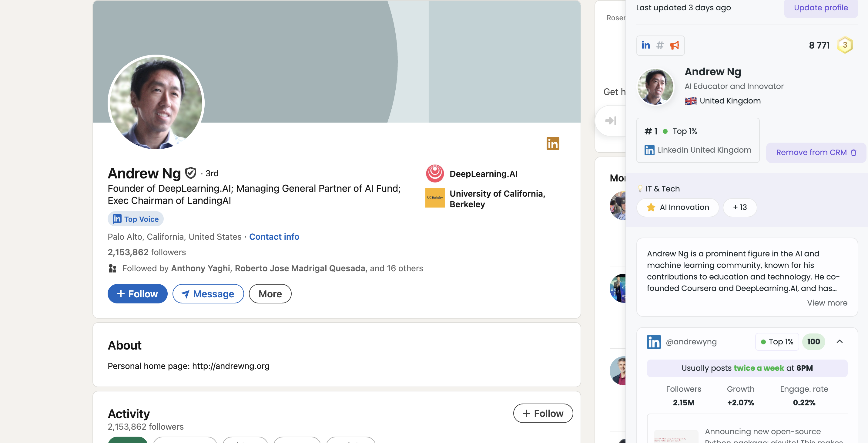Click the Message button
This screenshot has height=443, width=868.
[208, 294]
